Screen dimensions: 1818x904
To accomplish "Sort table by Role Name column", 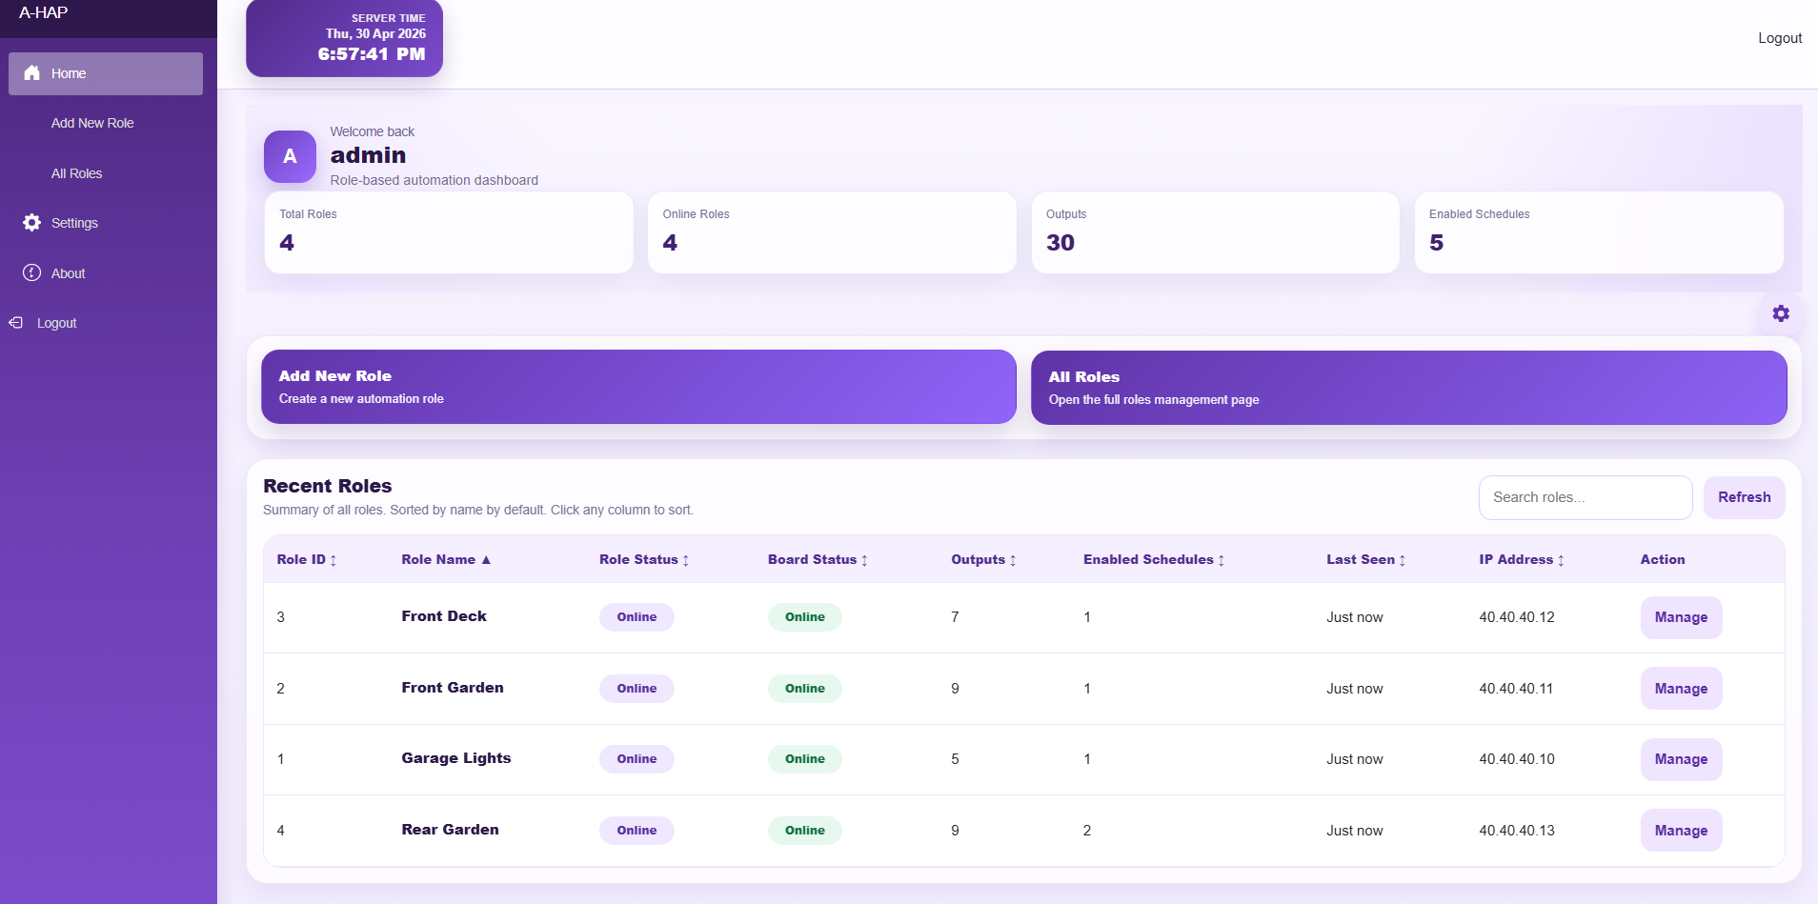I will coord(446,559).
